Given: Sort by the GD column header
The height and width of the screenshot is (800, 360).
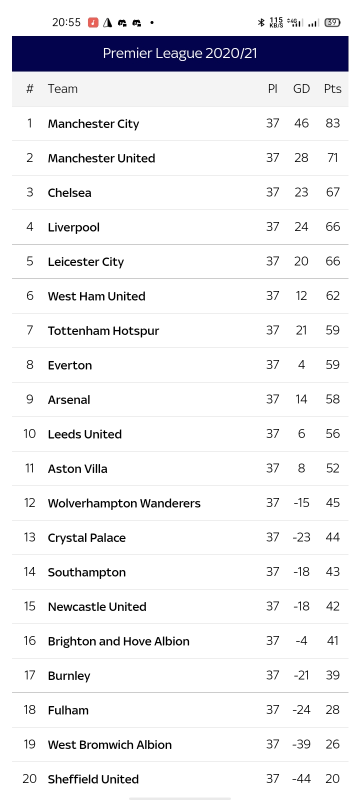Looking at the screenshot, I should coord(301,89).
